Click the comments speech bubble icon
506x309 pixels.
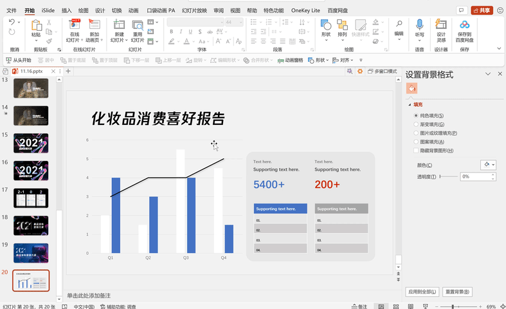462,10
